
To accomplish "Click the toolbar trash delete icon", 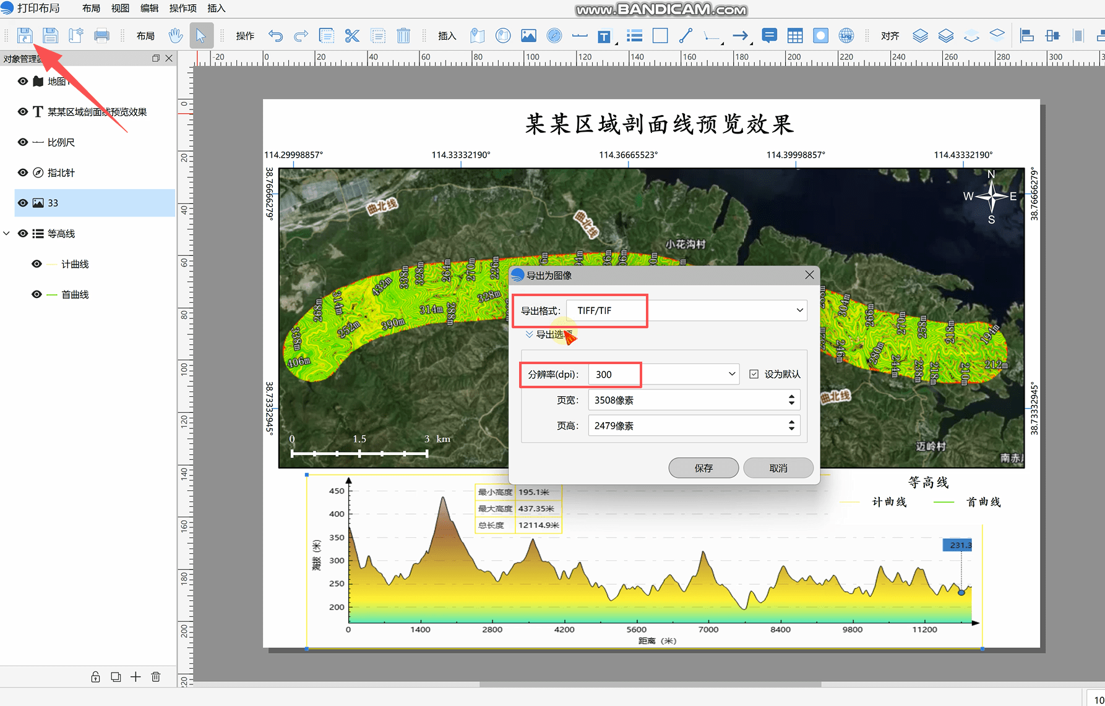I will [x=403, y=35].
